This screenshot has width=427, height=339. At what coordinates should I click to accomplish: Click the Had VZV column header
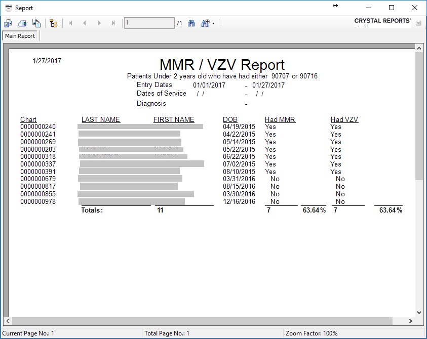click(344, 120)
